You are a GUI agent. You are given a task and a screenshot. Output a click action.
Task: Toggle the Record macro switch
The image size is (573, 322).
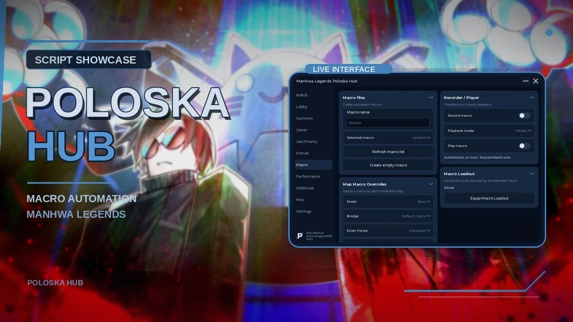(x=524, y=115)
